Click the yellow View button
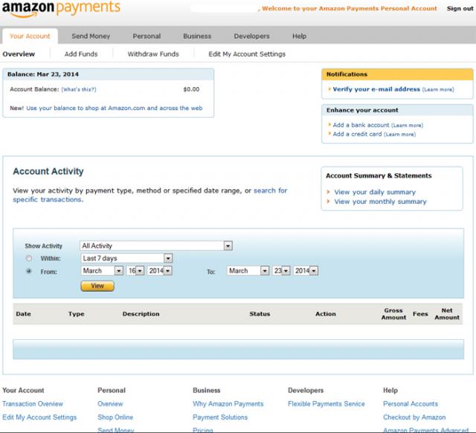 click(x=97, y=286)
